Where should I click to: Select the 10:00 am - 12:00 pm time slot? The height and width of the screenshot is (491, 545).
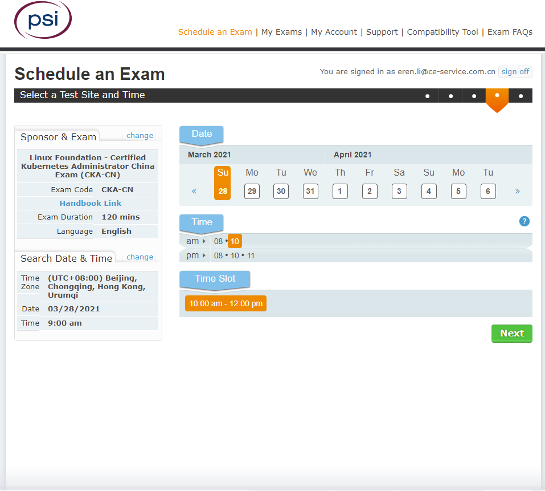tap(226, 303)
